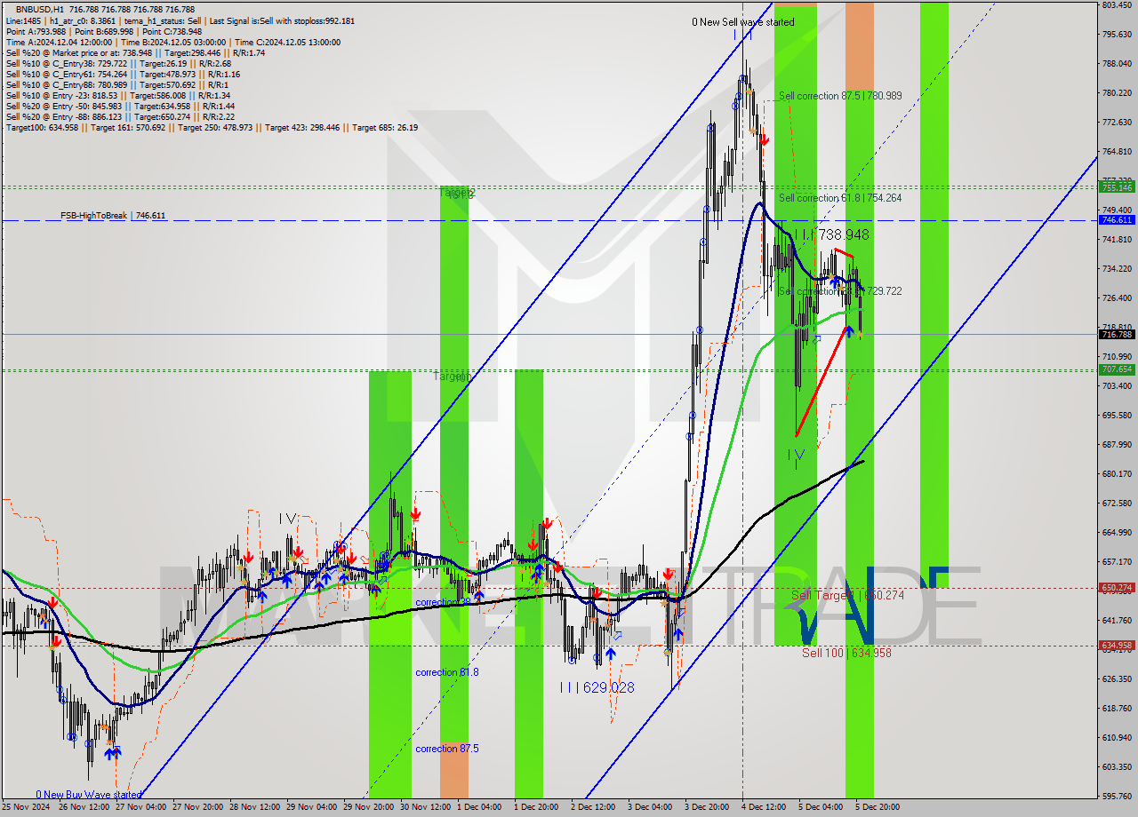Click the 803.450 top price scale value

(x=1117, y=5)
